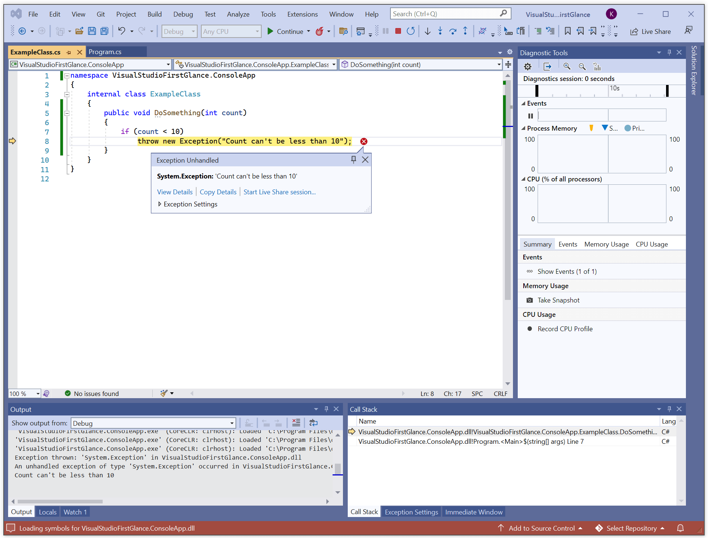
Task: Click Zoom In in Diagnostic Tools
Action: pos(567,67)
